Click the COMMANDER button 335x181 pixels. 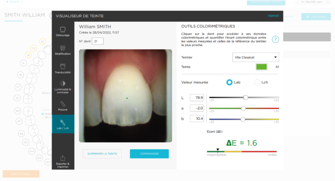pos(149,154)
